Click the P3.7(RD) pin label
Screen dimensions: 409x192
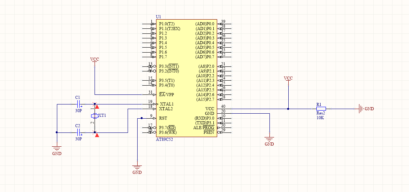click(x=167, y=127)
